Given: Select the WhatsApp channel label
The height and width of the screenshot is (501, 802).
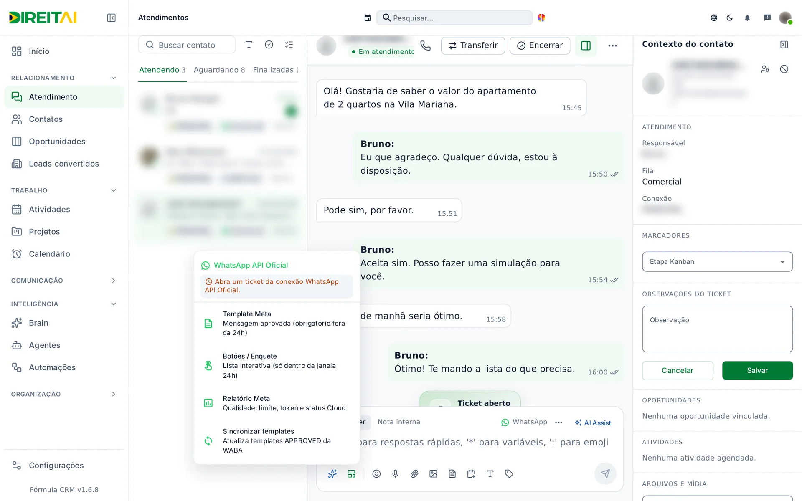Looking at the screenshot, I should tap(524, 422).
